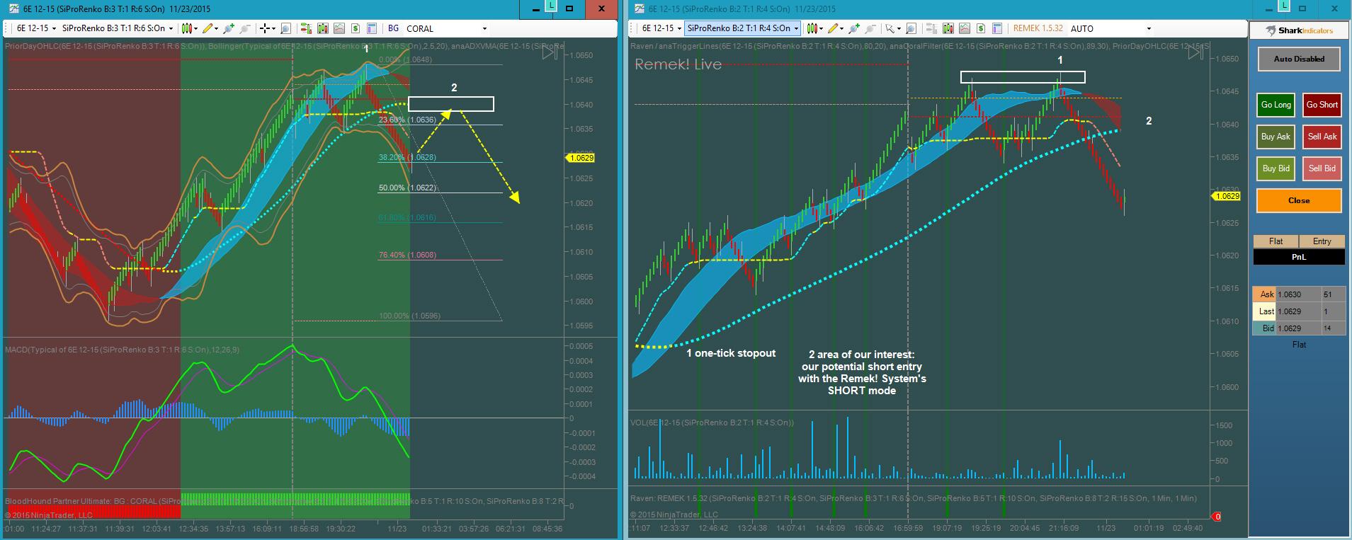Viewport: 1352px width, 540px height.
Task: Select the drawing pencil tool in left chart
Action: (x=207, y=28)
